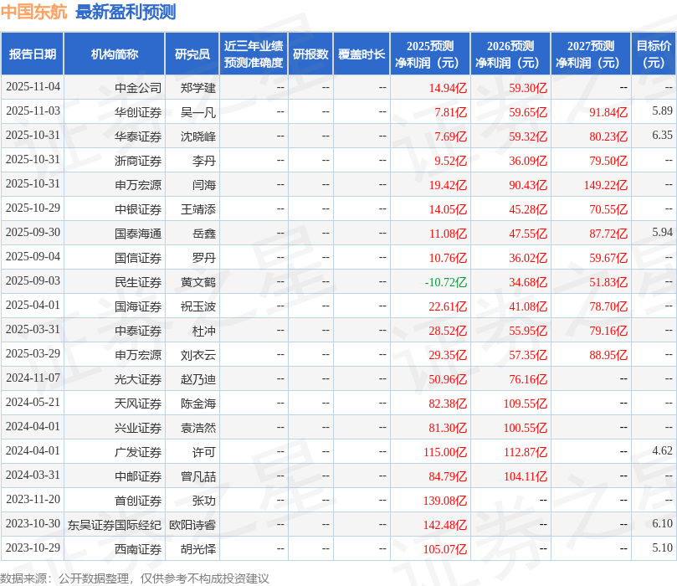Click institution name 天风证券
677x586 pixels.
[138, 404]
